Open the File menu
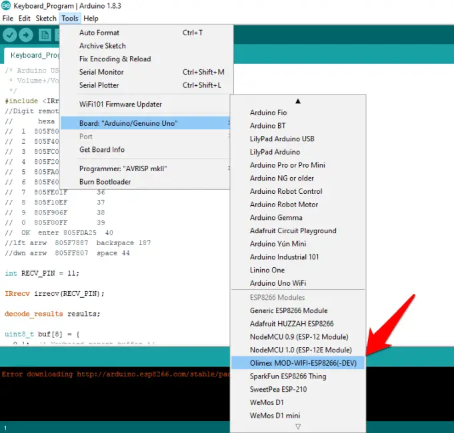 tap(8, 18)
